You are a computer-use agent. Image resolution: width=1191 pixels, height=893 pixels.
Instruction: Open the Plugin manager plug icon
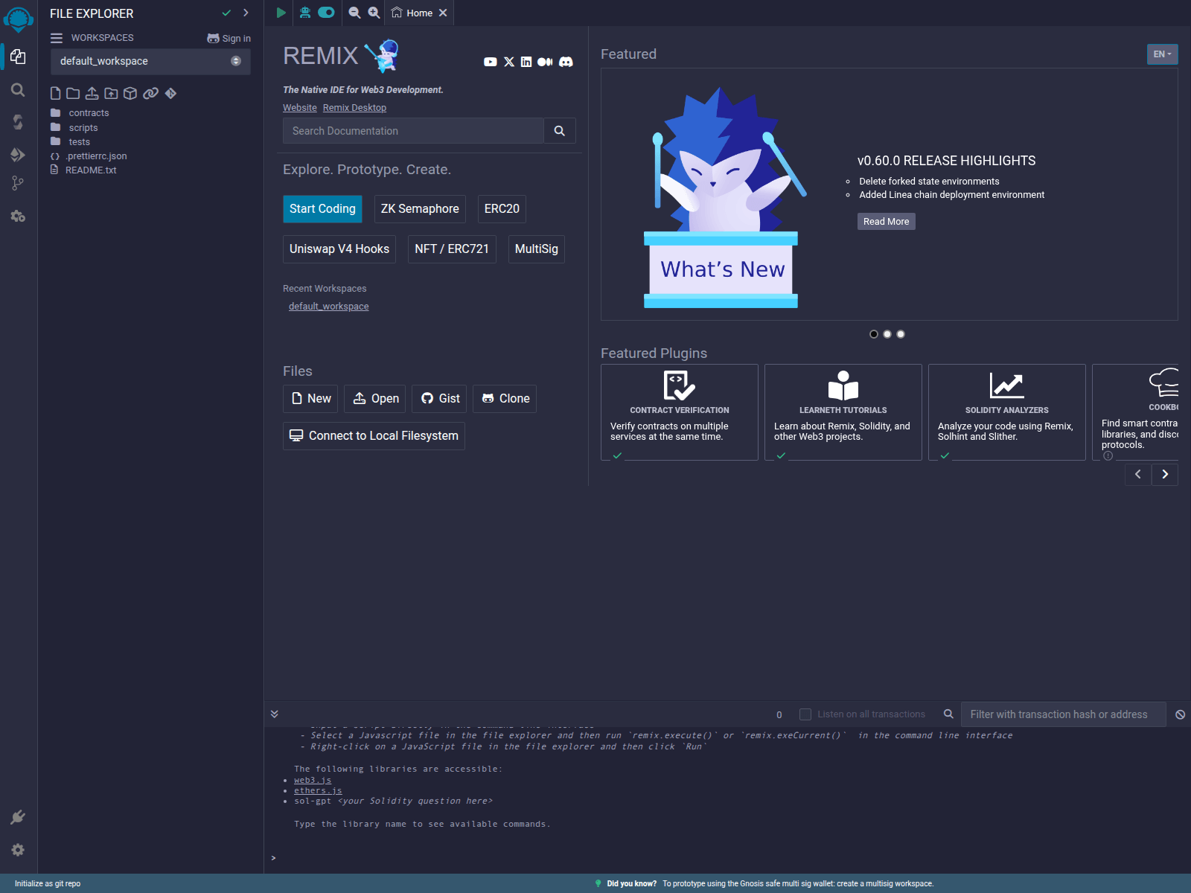tap(18, 817)
